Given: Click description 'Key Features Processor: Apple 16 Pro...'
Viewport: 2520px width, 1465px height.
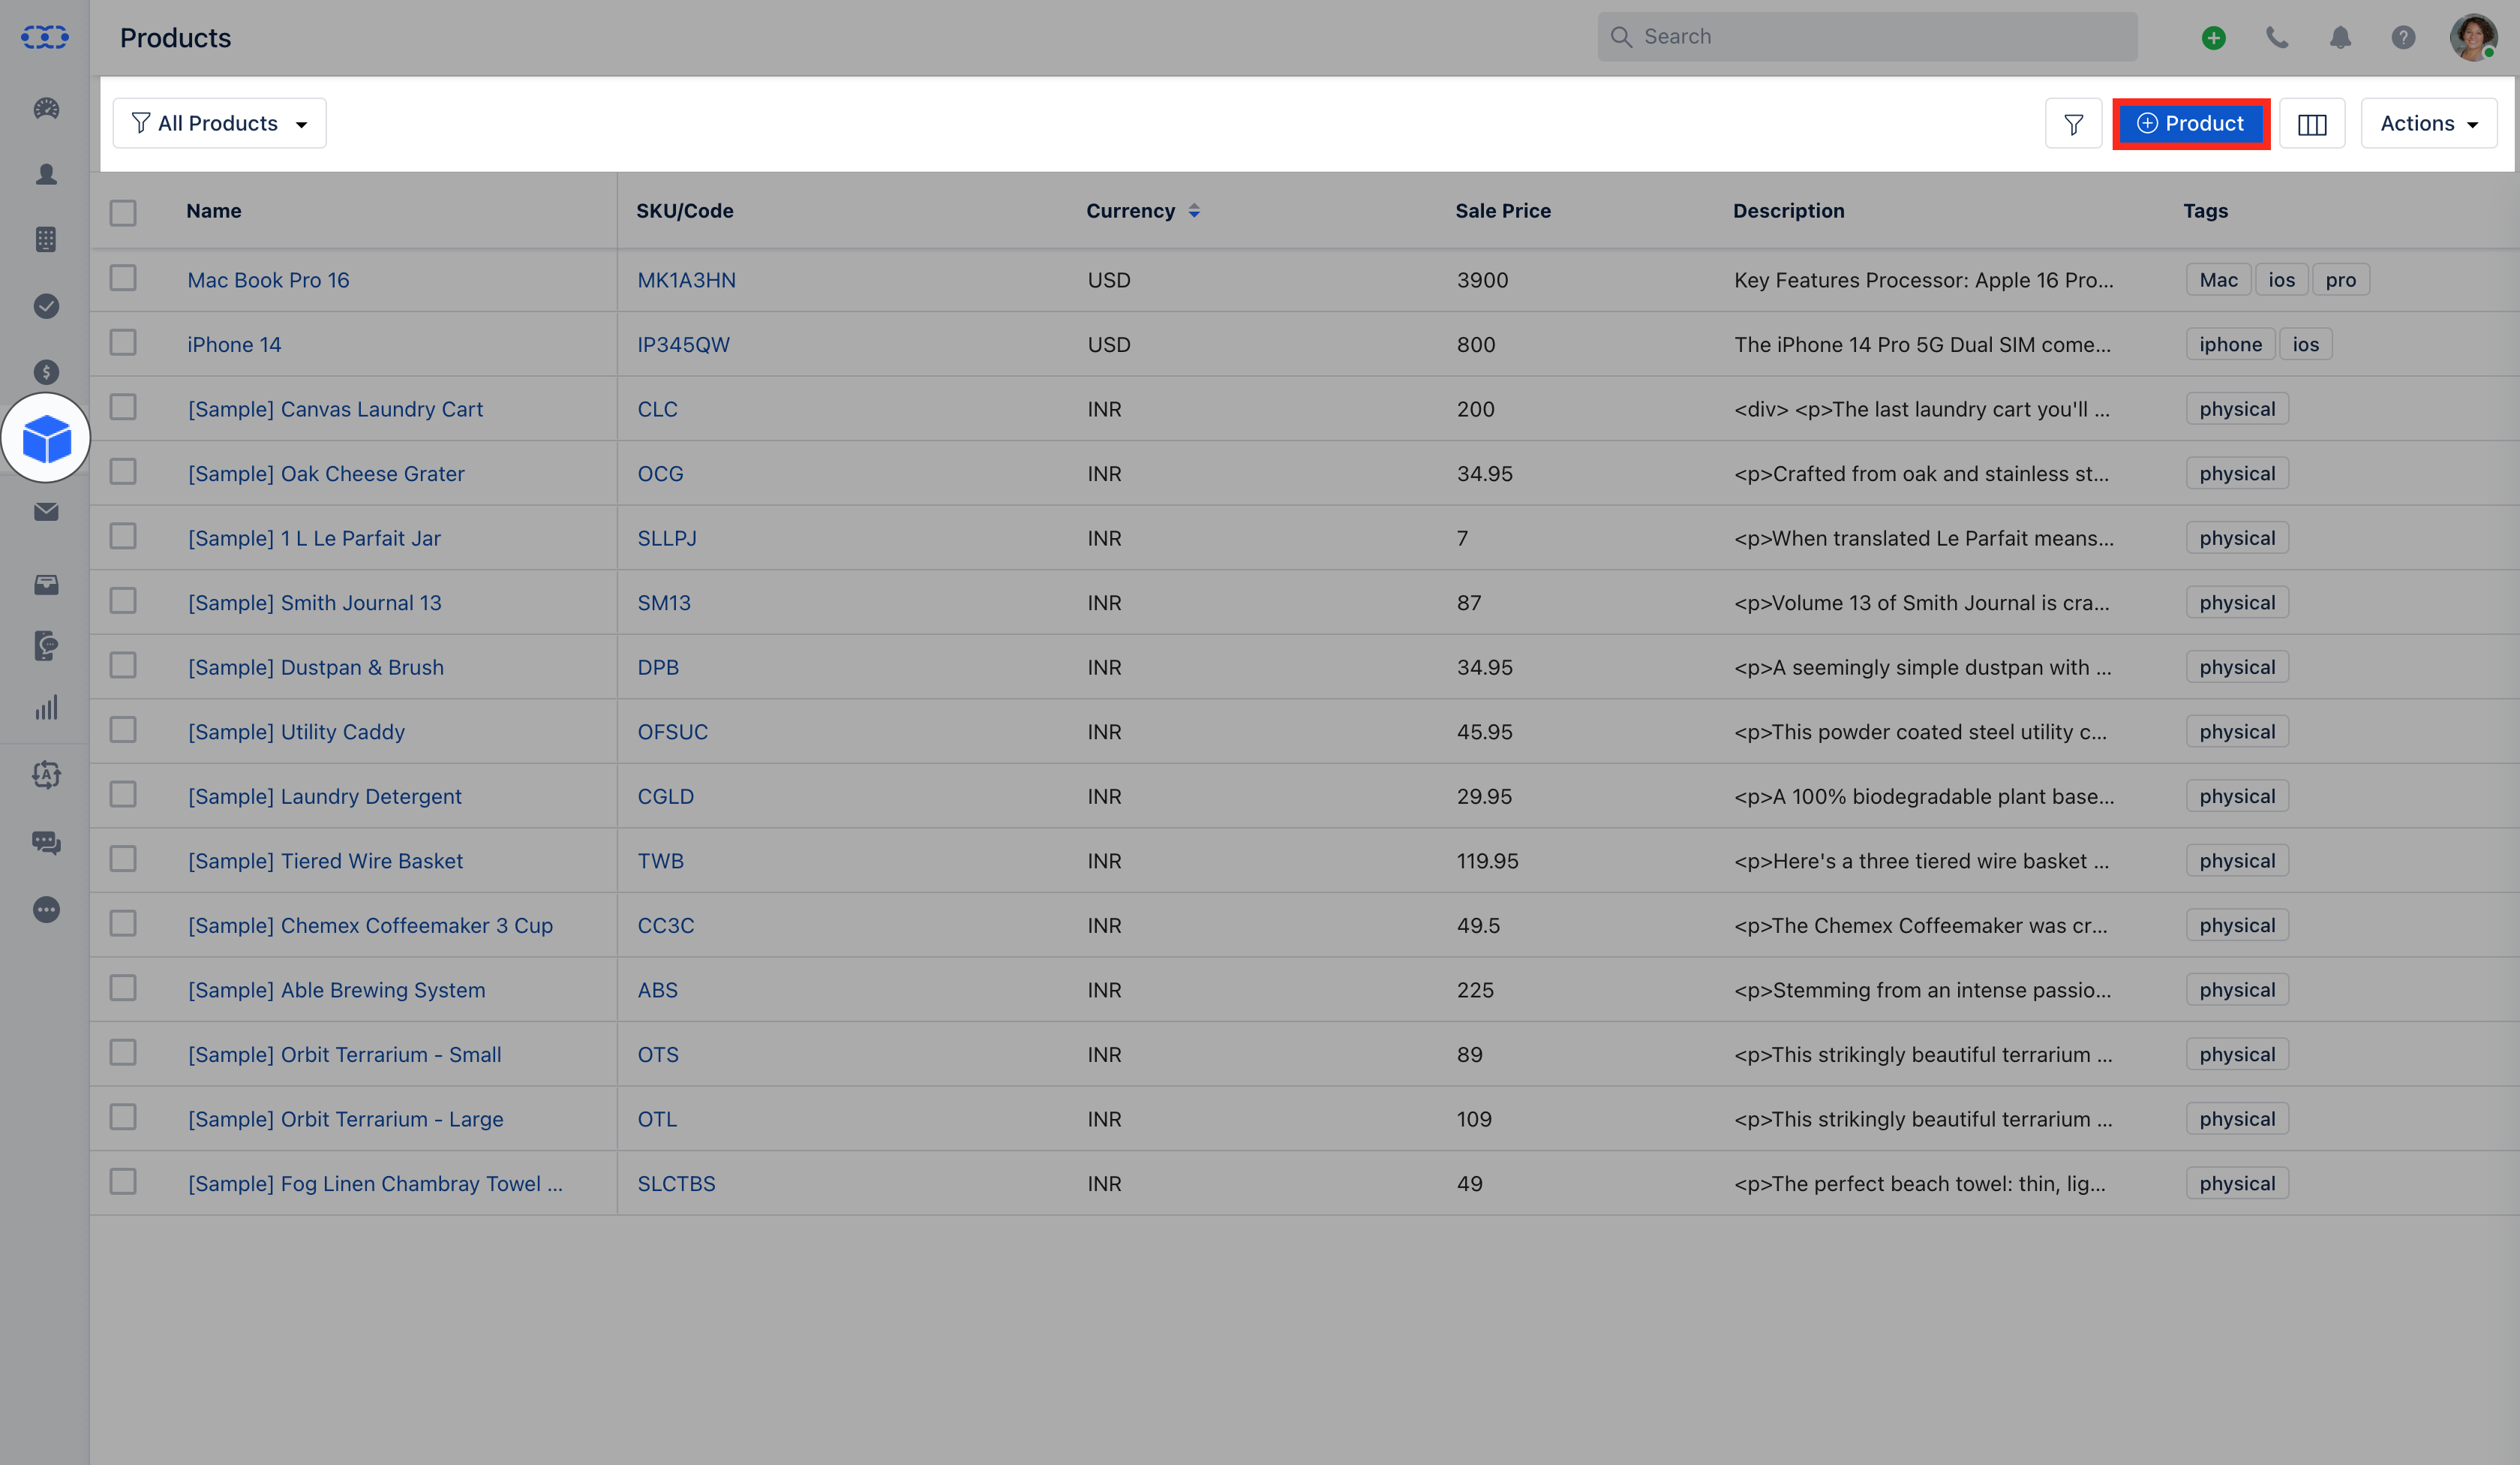Looking at the screenshot, I should click(x=1924, y=280).
